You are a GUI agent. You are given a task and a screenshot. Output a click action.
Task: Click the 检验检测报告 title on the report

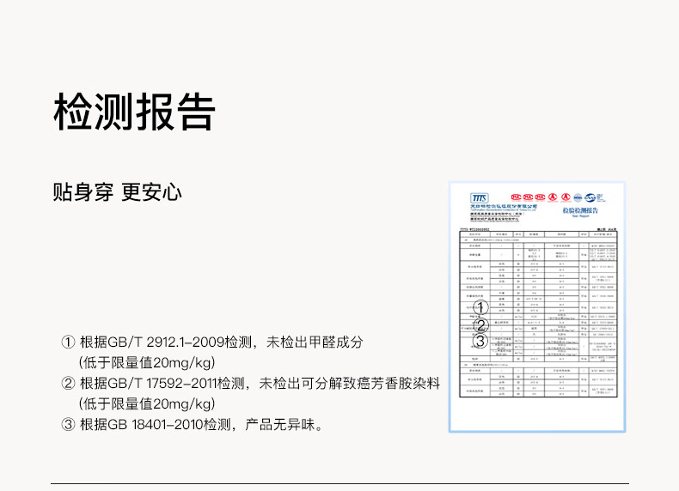pos(580,210)
